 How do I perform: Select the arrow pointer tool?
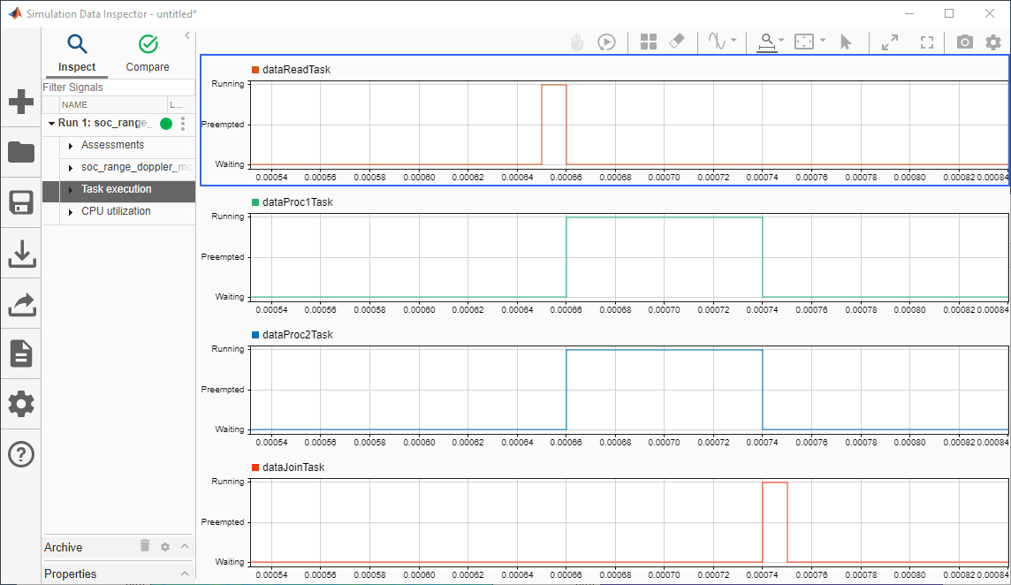point(845,42)
